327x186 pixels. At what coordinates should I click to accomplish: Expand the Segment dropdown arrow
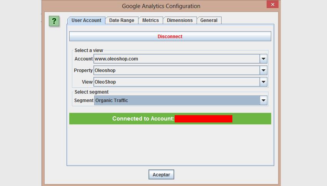264,101
